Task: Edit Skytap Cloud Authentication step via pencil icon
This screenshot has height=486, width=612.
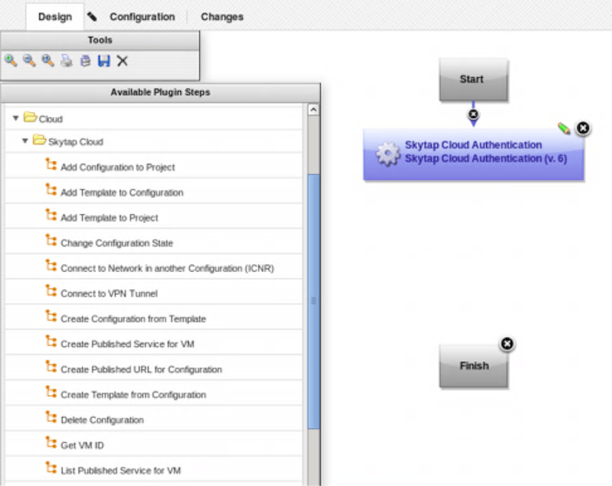Action: 564,128
